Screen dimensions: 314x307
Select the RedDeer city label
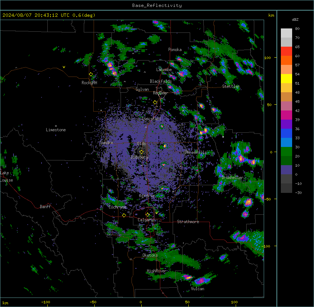click(x=160, y=93)
